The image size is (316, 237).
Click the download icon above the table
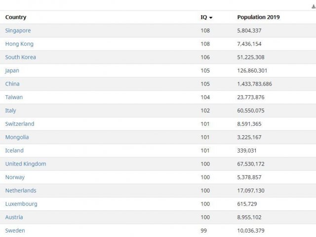pos(314,6)
